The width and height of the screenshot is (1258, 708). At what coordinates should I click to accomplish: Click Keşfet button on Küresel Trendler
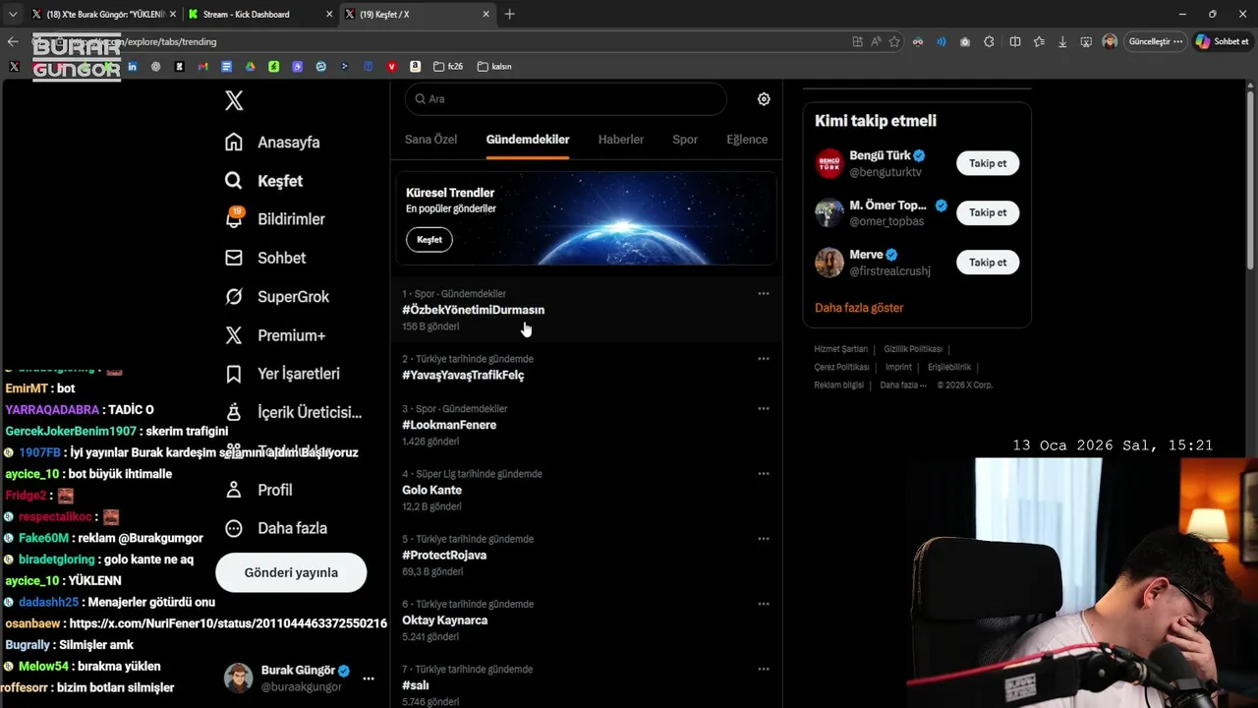pyautogui.click(x=429, y=240)
